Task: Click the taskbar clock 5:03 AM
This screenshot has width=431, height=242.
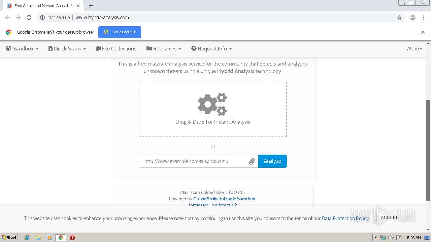Action: [413, 238]
